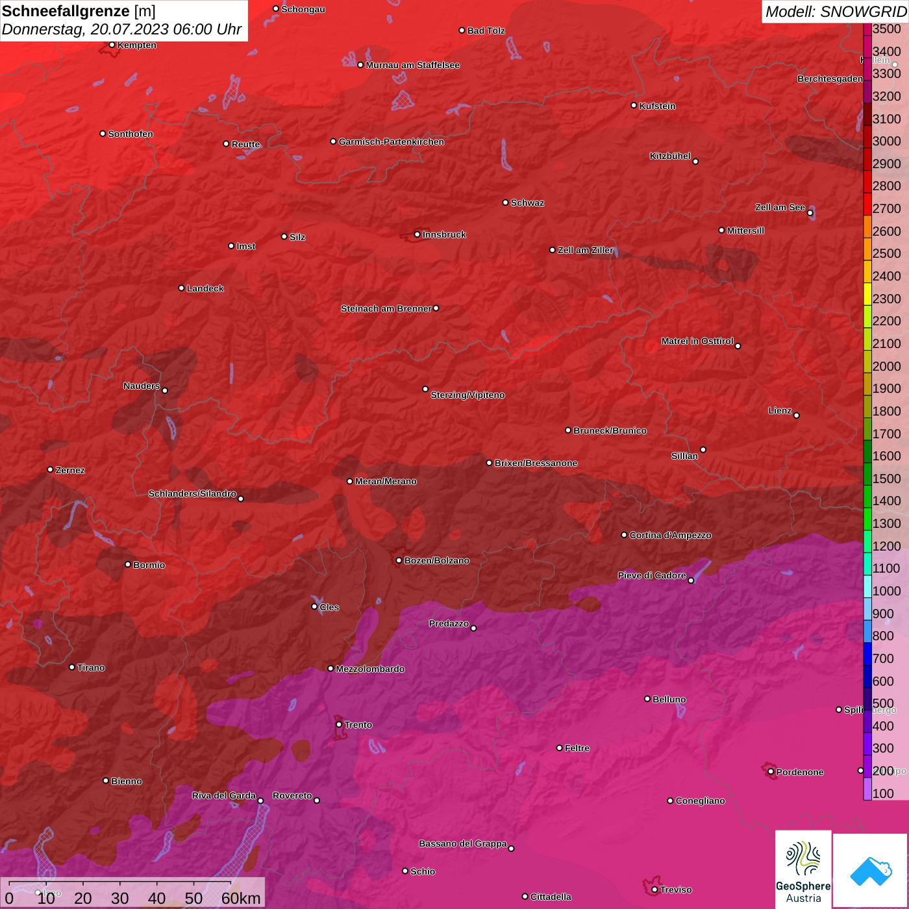Click the Zernez location marker dot
Viewport: 909px width, 909px height.
pos(50,469)
